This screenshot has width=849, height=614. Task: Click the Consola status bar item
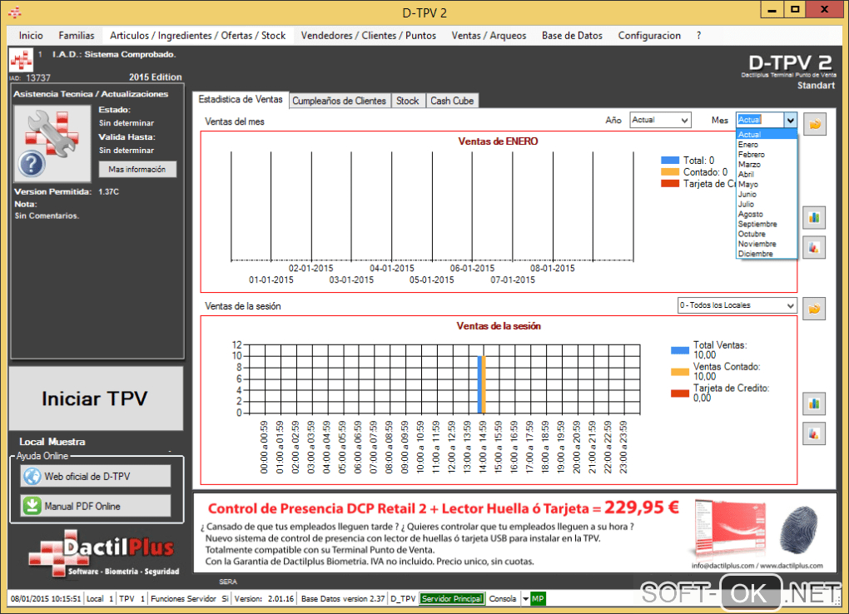pos(503,599)
